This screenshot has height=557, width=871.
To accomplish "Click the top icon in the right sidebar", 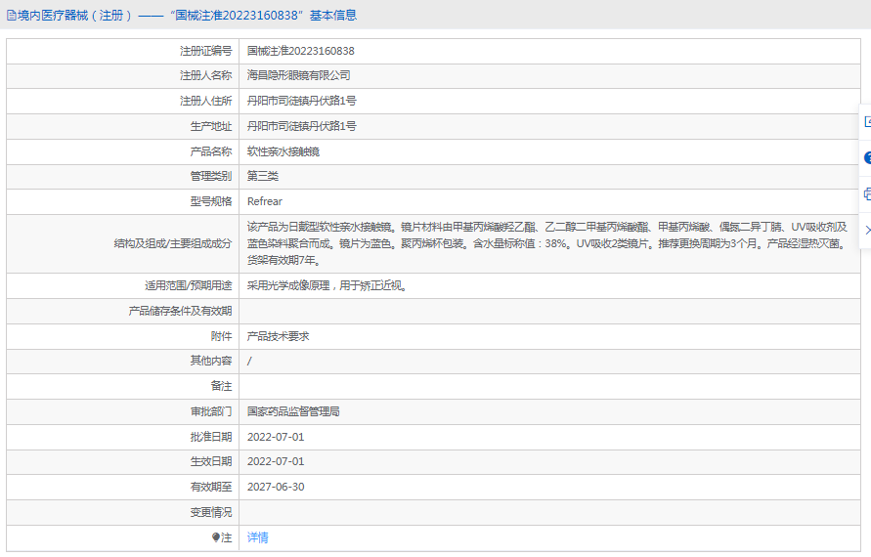I will point(866,122).
